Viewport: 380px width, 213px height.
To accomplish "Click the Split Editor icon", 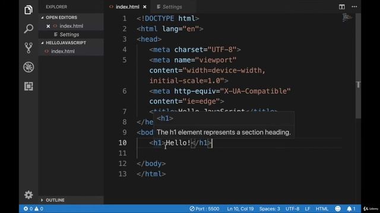I will (x=342, y=7).
